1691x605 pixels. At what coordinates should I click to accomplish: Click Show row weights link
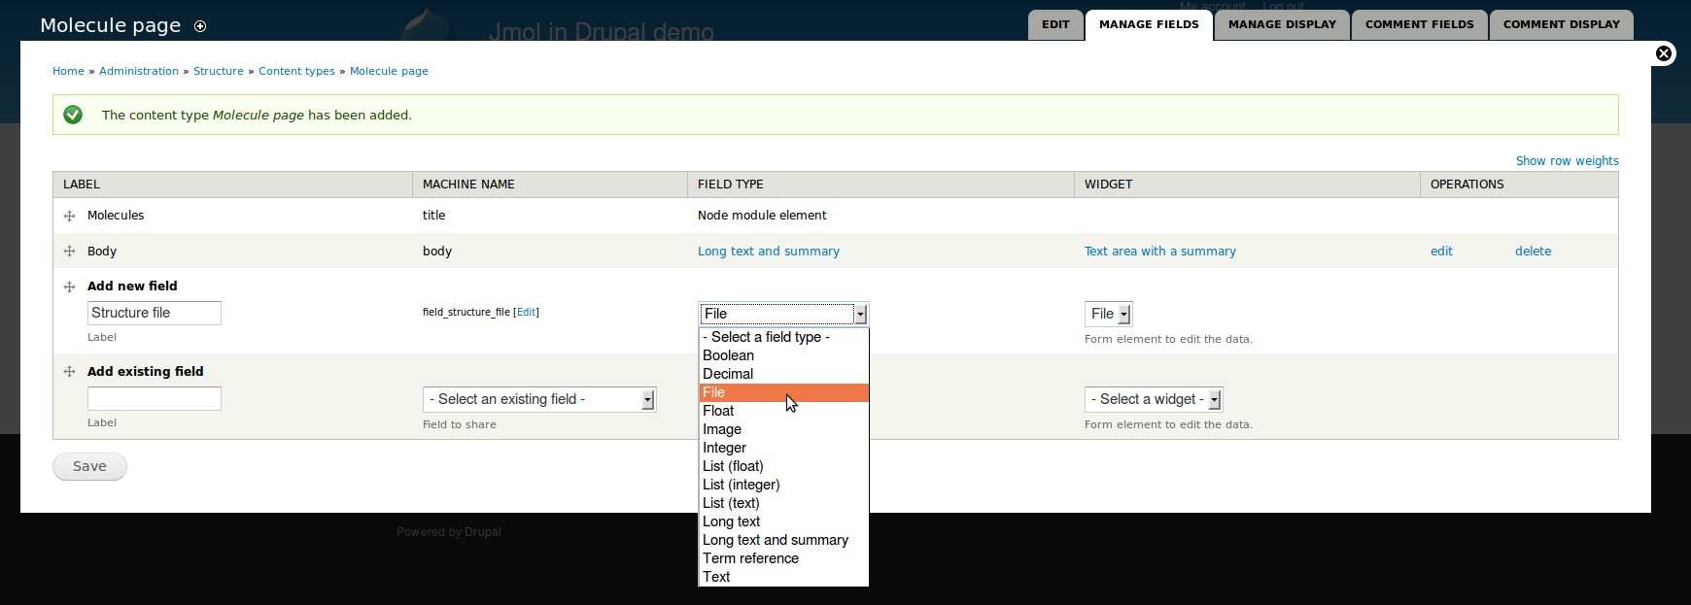pyautogui.click(x=1567, y=161)
